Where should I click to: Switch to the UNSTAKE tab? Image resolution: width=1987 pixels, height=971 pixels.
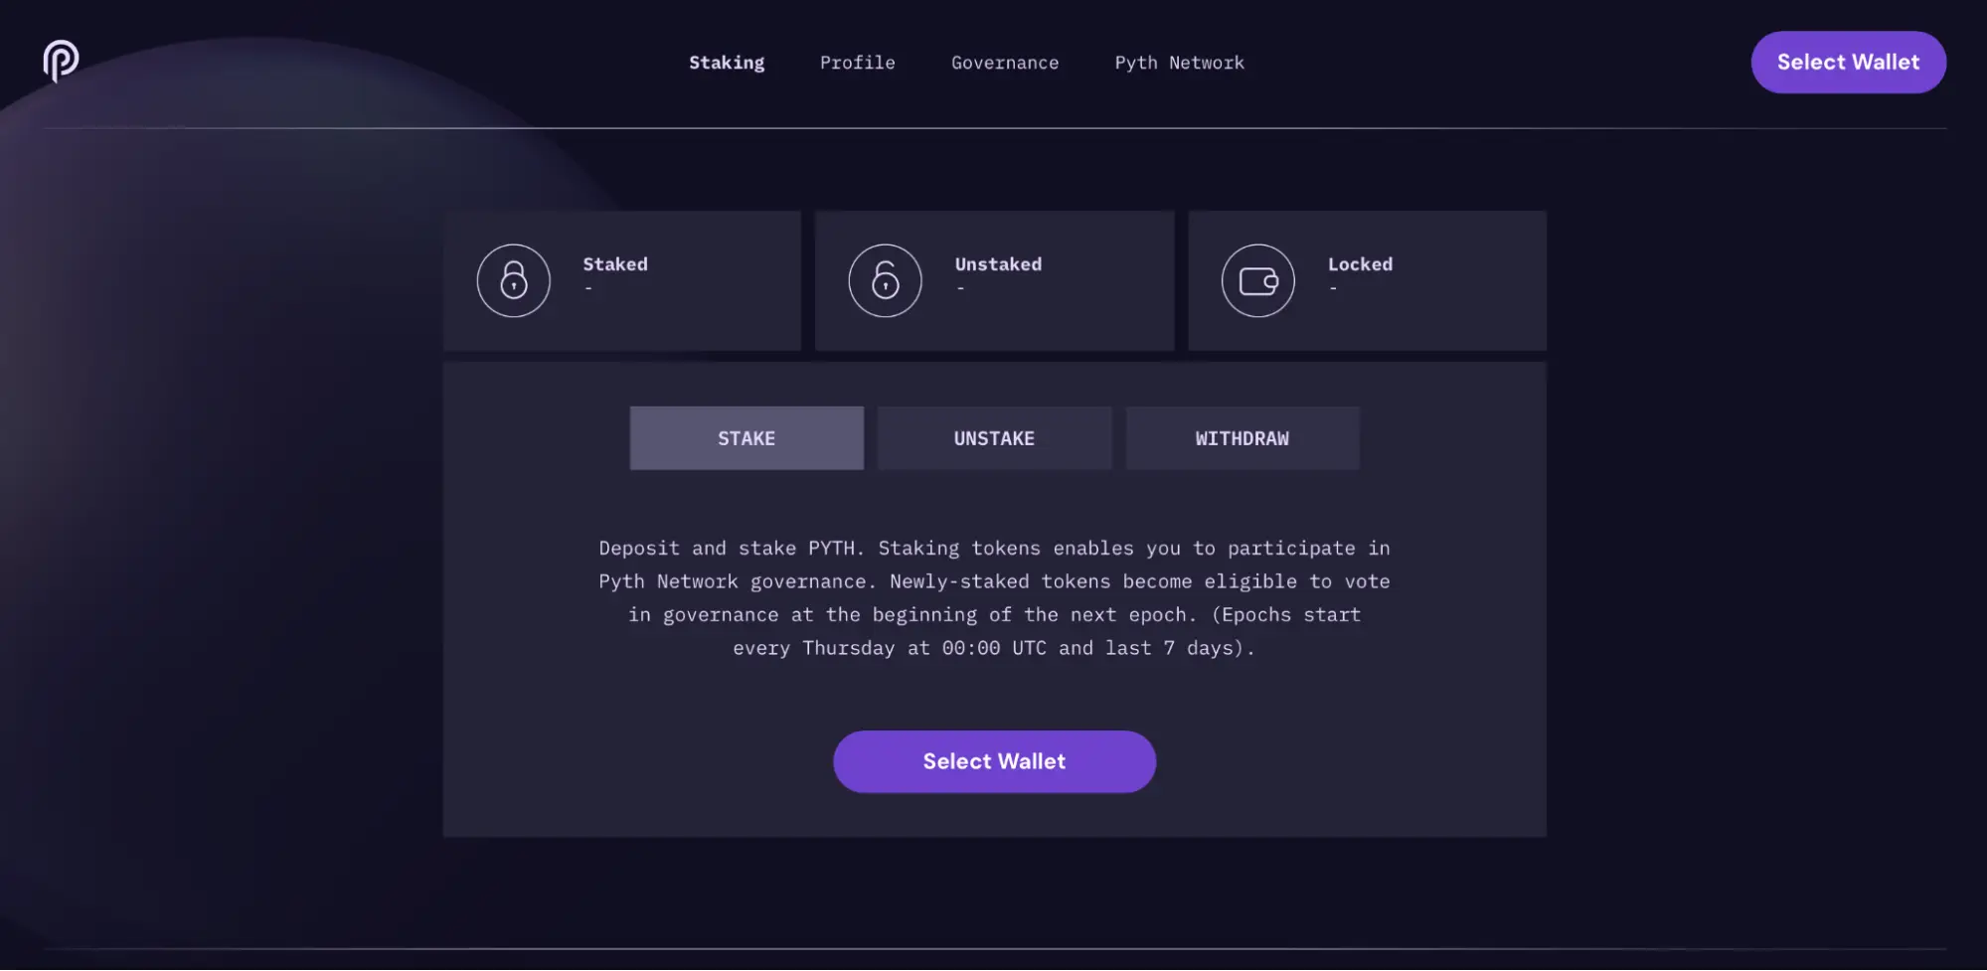[x=994, y=438]
